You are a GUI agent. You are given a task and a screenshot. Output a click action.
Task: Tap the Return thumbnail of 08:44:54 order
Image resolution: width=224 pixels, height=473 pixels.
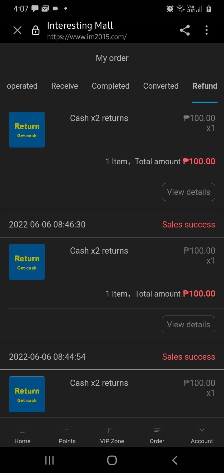pos(27,394)
